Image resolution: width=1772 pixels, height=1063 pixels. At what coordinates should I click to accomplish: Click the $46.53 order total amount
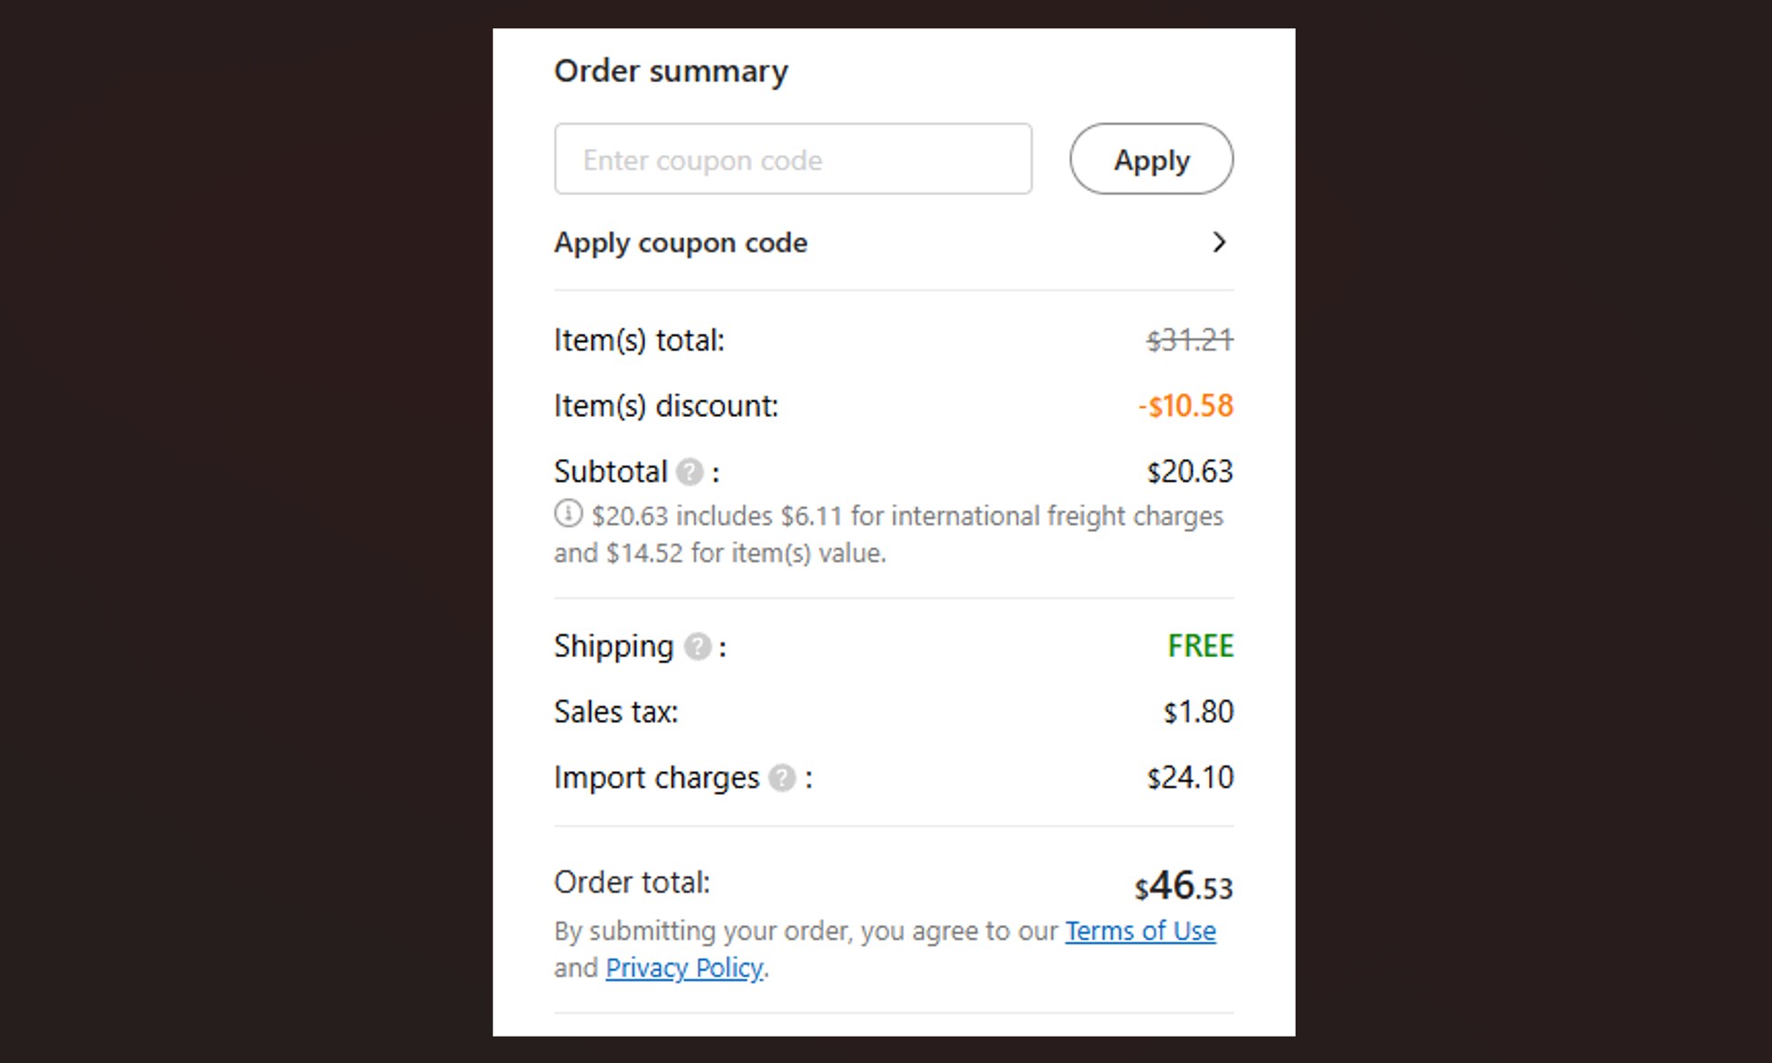[1183, 886]
